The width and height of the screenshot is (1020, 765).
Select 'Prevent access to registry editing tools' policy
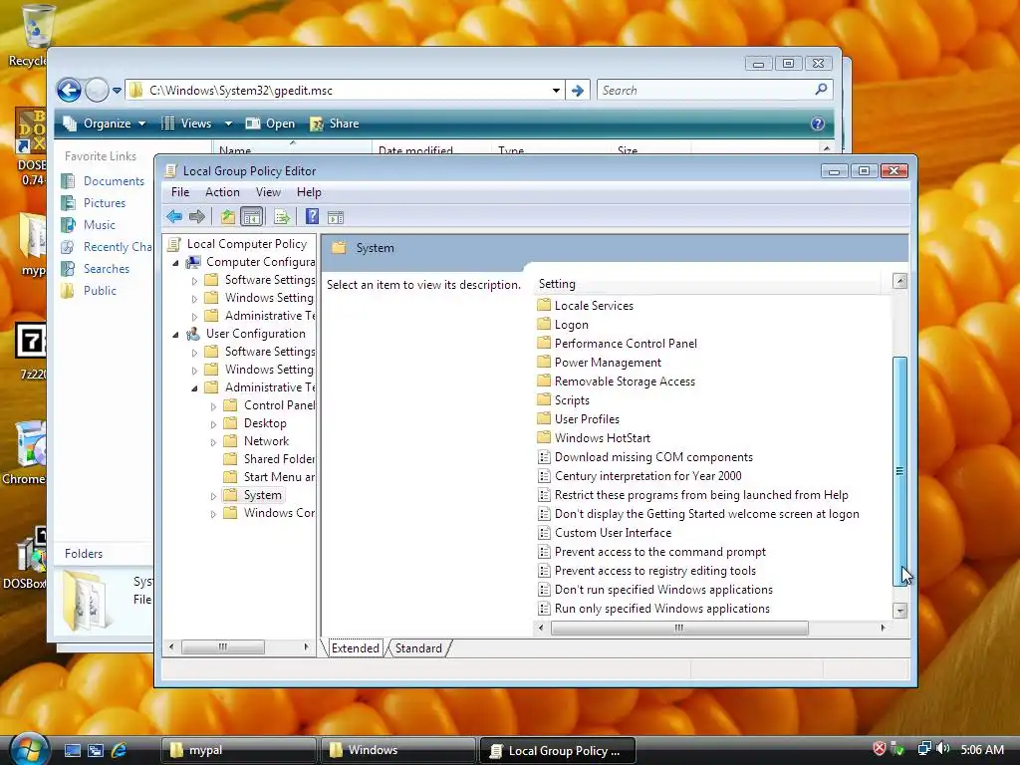point(647,571)
